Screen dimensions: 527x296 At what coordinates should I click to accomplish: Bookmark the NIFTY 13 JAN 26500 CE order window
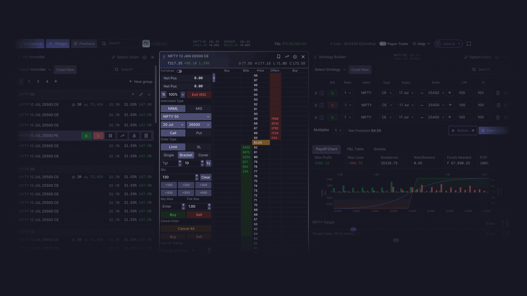[278, 56]
